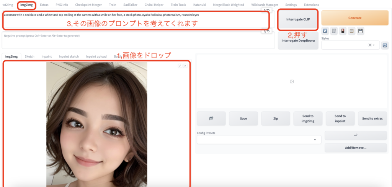Click the orange Generate button
Image resolution: width=392 pixels, height=187 pixels.
355,18
